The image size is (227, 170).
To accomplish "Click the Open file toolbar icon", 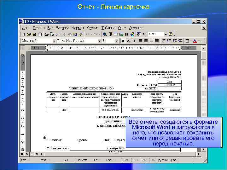I will [x=29, y=34].
